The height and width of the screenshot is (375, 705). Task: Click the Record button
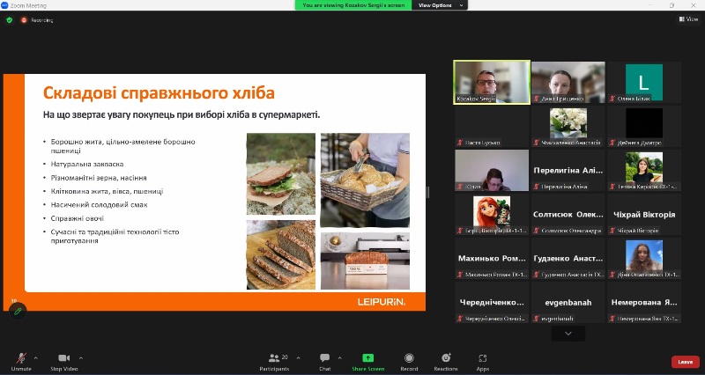pos(409,361)
